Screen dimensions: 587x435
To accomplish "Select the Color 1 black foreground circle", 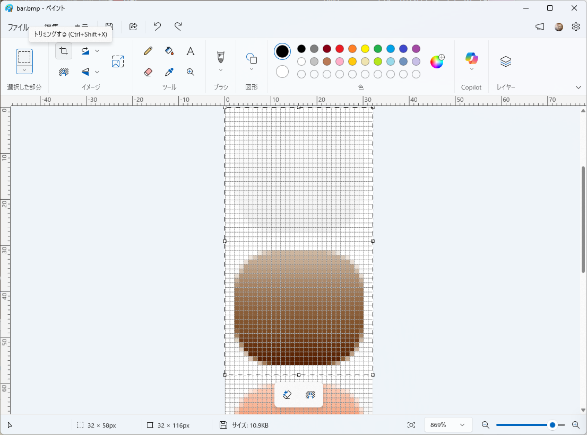I will point(282,51).
